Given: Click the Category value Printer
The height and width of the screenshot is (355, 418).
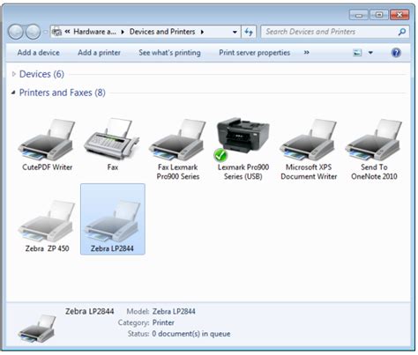Looking at the screenshot, I should coord(163,322).
